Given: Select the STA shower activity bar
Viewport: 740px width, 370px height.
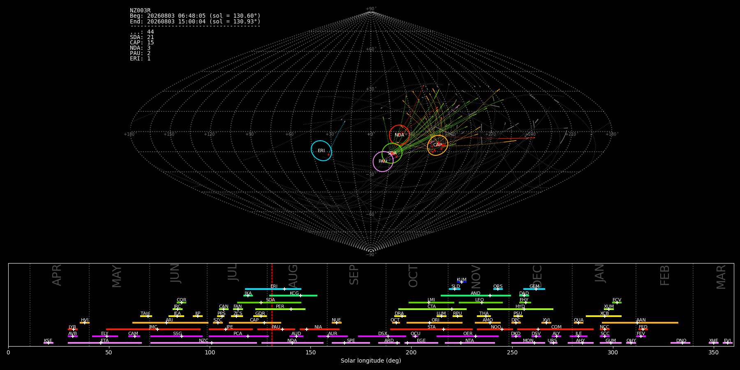Looking at the screenshot, I should (431, 329).
